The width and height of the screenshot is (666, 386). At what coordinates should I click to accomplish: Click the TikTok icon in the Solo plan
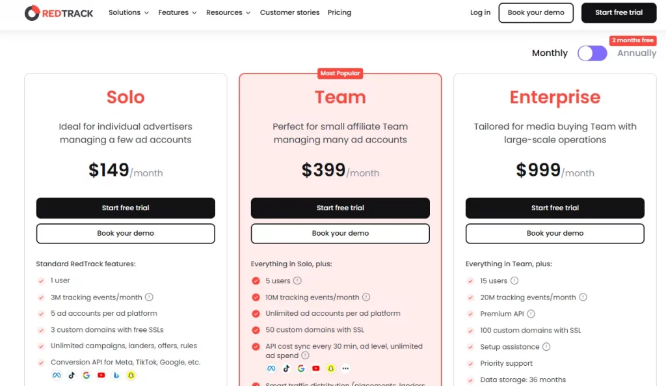[72, 376]
